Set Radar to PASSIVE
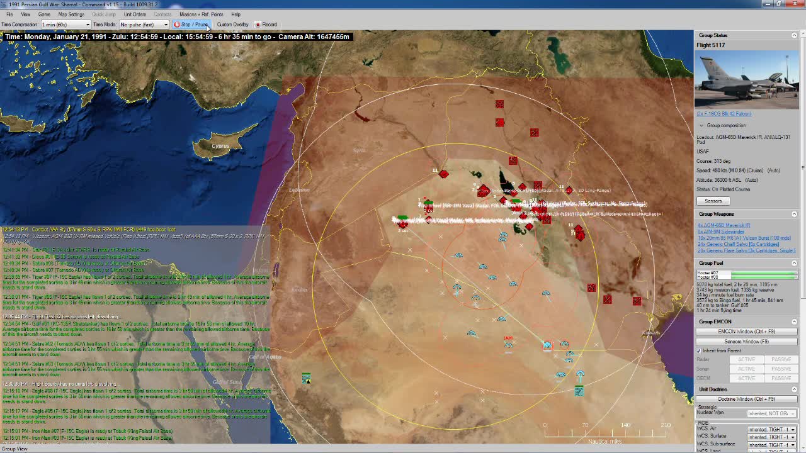The image size is (806, 453). 780,359
